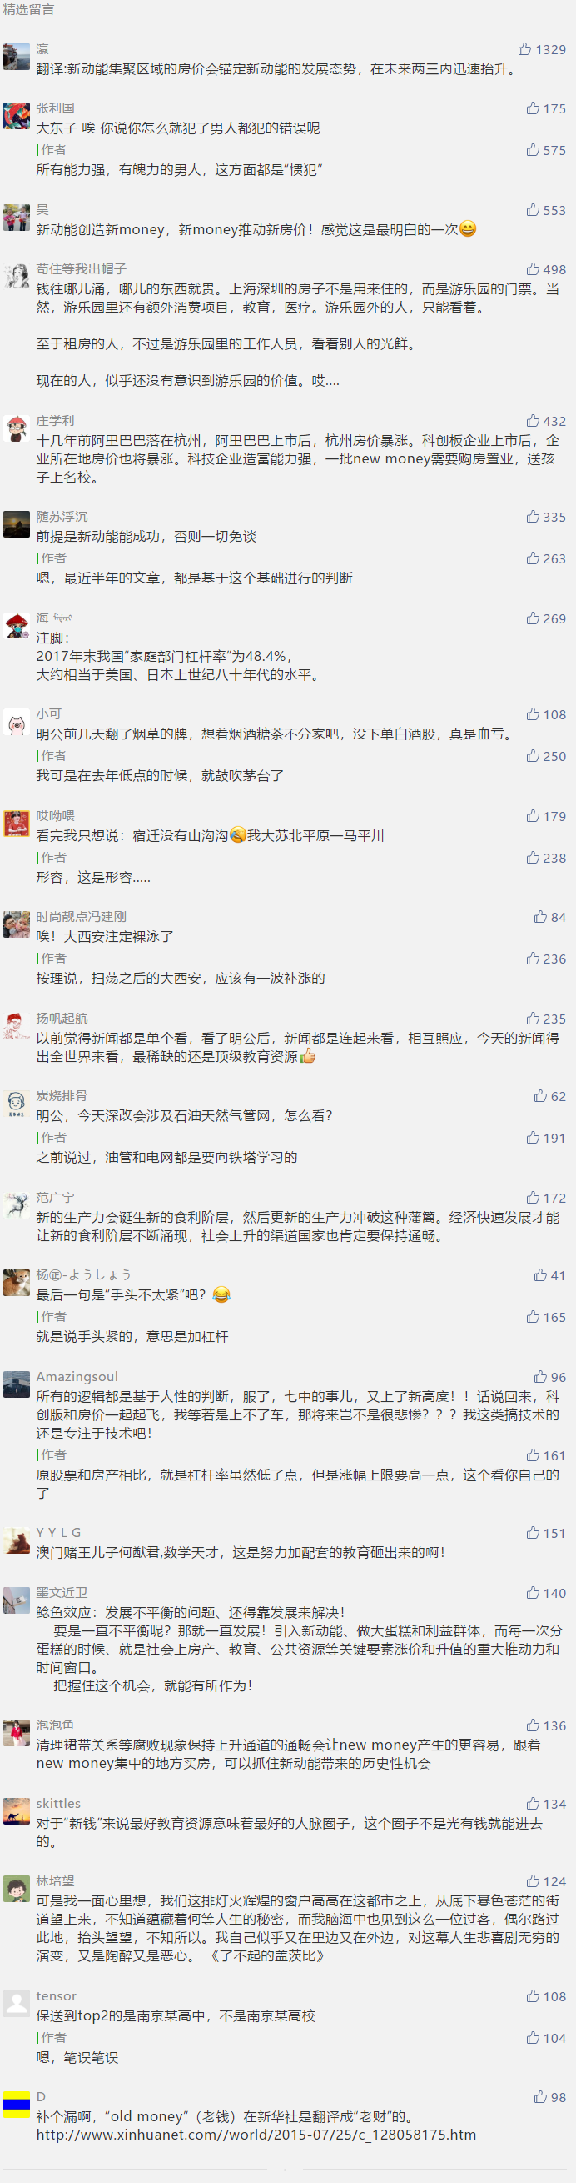The image size is (576, 2183).
Task: Open the xinhuanet.com link in D's comment
Action: click(256, 2135)
